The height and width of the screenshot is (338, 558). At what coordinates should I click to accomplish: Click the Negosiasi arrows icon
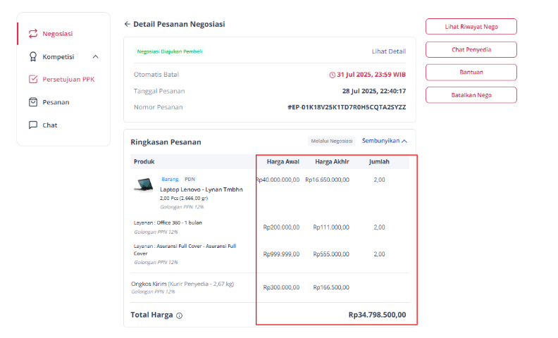(x=33, y=34)
